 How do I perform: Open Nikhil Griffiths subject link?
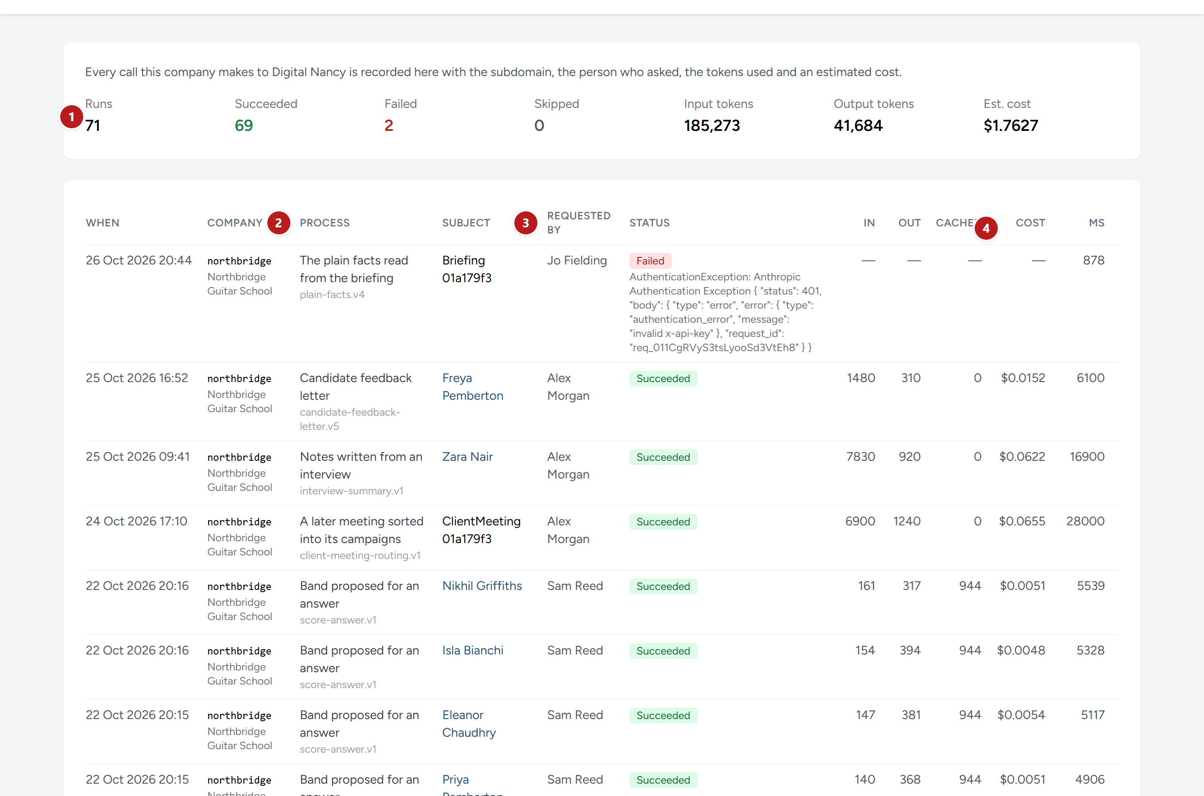(482, 586)
